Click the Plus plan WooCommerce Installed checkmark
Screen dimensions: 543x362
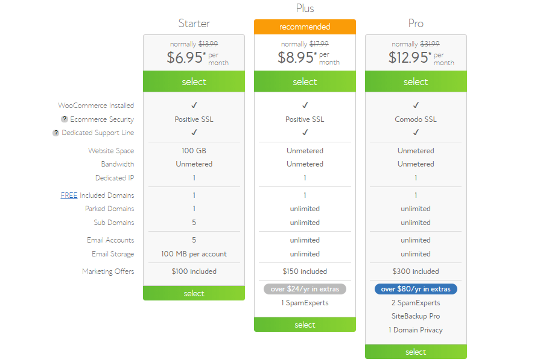click(x=305, y=105)
